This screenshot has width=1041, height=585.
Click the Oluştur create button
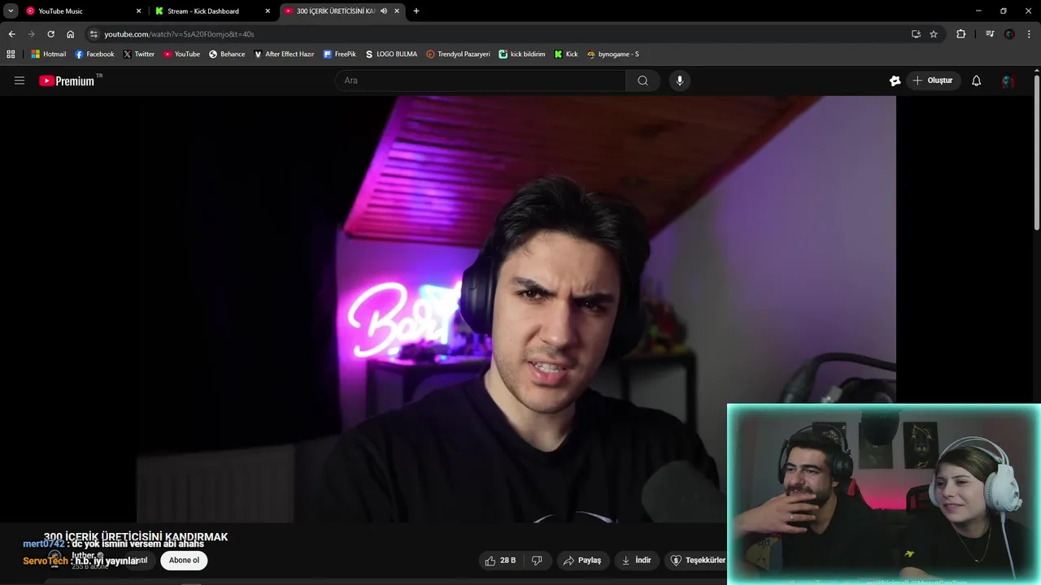tap(933, 80)
